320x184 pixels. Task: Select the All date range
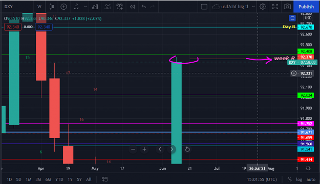coord(89,179)
